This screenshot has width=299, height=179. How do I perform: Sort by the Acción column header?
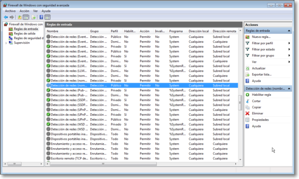(x=146, y=31)
